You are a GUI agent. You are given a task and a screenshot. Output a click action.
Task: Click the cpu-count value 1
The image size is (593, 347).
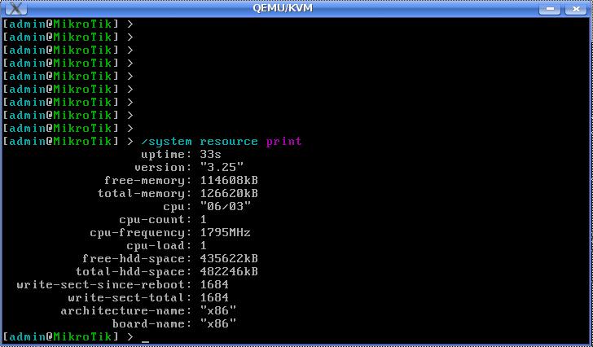pos(204,220)
